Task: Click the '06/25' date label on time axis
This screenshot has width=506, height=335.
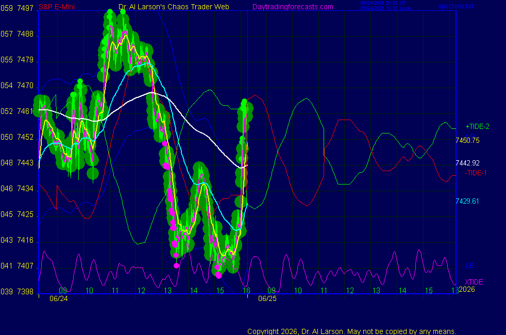Action: point(267,298)
